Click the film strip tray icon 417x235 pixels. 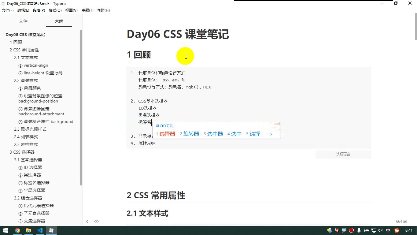coord(337,230)
